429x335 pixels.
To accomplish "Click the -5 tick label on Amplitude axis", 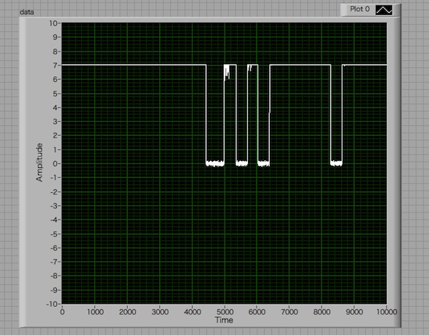I will pos(54,233).
